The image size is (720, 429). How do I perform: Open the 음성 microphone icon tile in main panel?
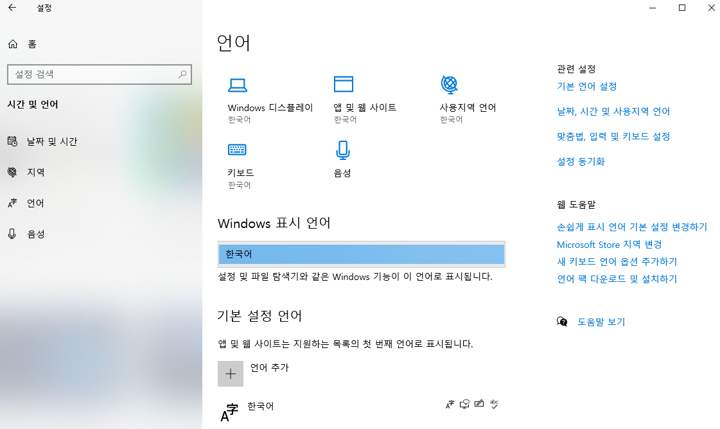tap(343, 150)
